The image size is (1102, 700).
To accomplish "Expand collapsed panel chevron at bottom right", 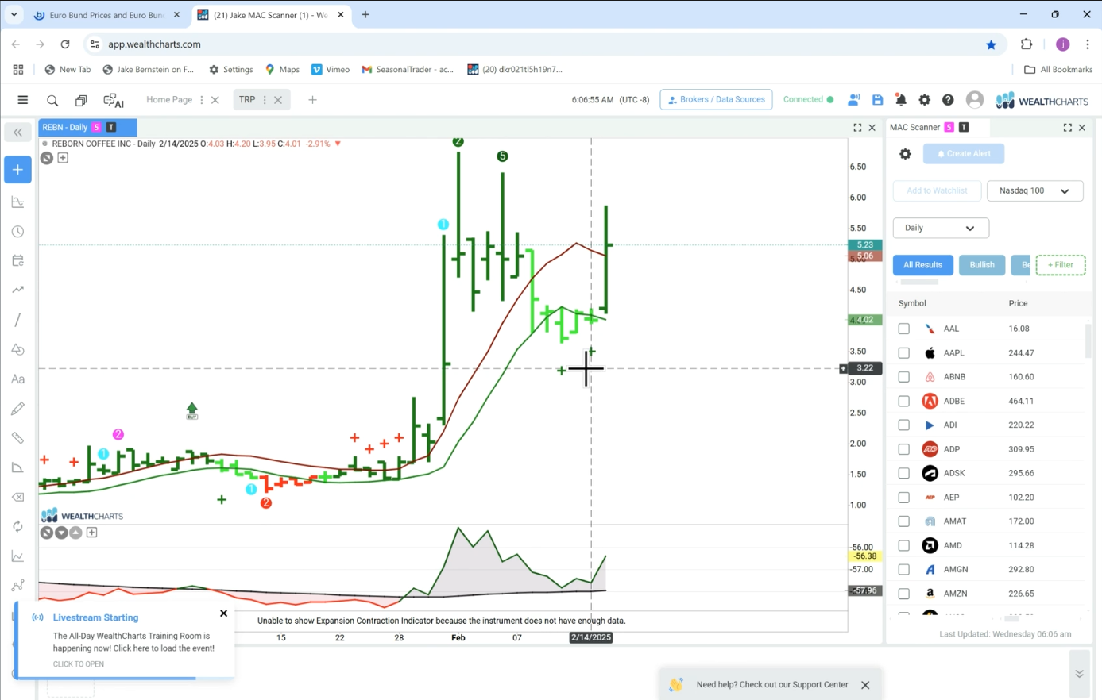I will click(1079, 674).
